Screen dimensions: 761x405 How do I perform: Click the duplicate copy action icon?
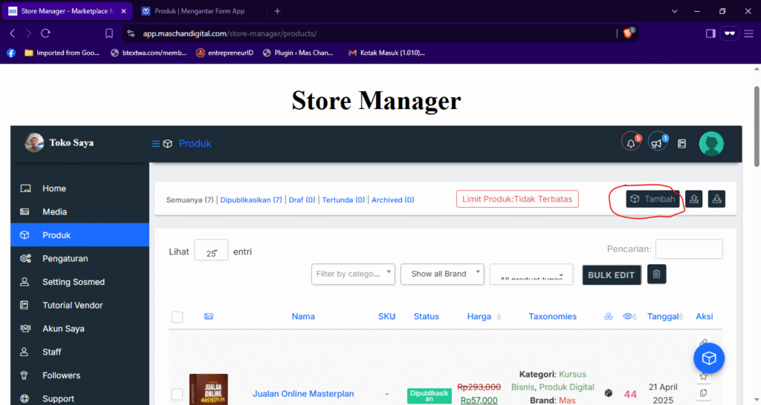[703, 393]
